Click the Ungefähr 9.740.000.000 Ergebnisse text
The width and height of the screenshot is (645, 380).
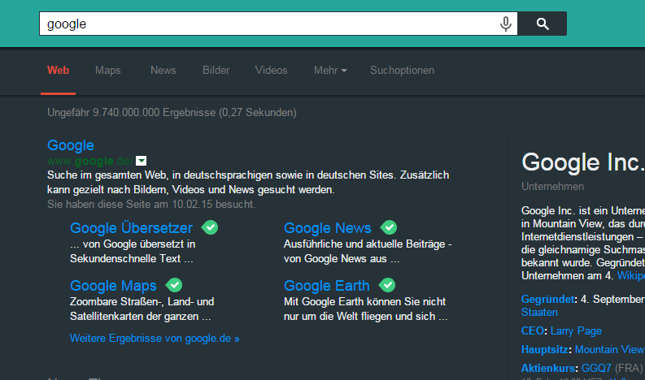click(172, 113)
